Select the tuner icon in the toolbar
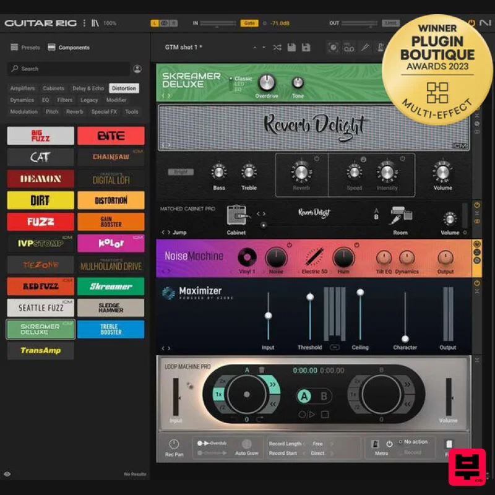495x495 pixels. 332,47
